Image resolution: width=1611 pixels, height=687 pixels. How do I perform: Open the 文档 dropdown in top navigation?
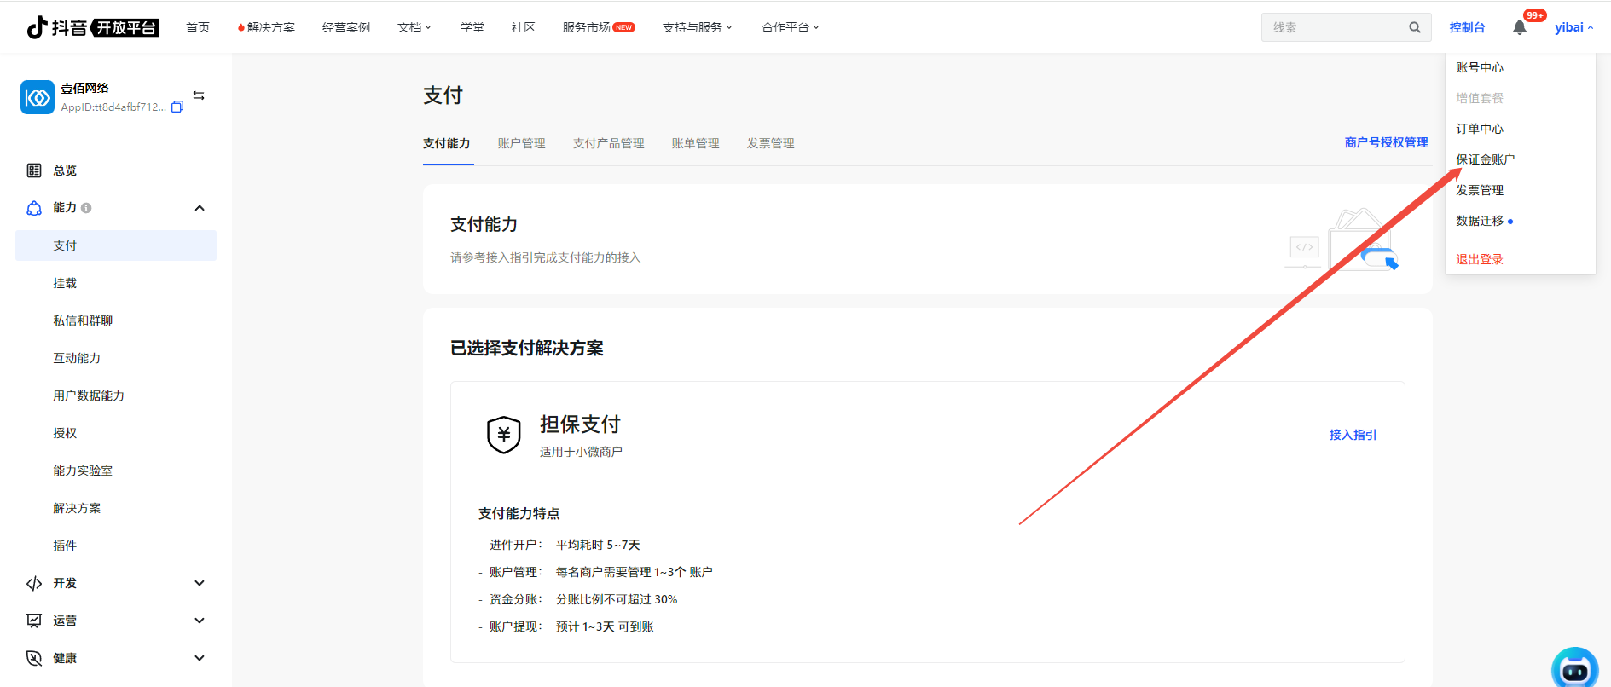tap(414, 27)
